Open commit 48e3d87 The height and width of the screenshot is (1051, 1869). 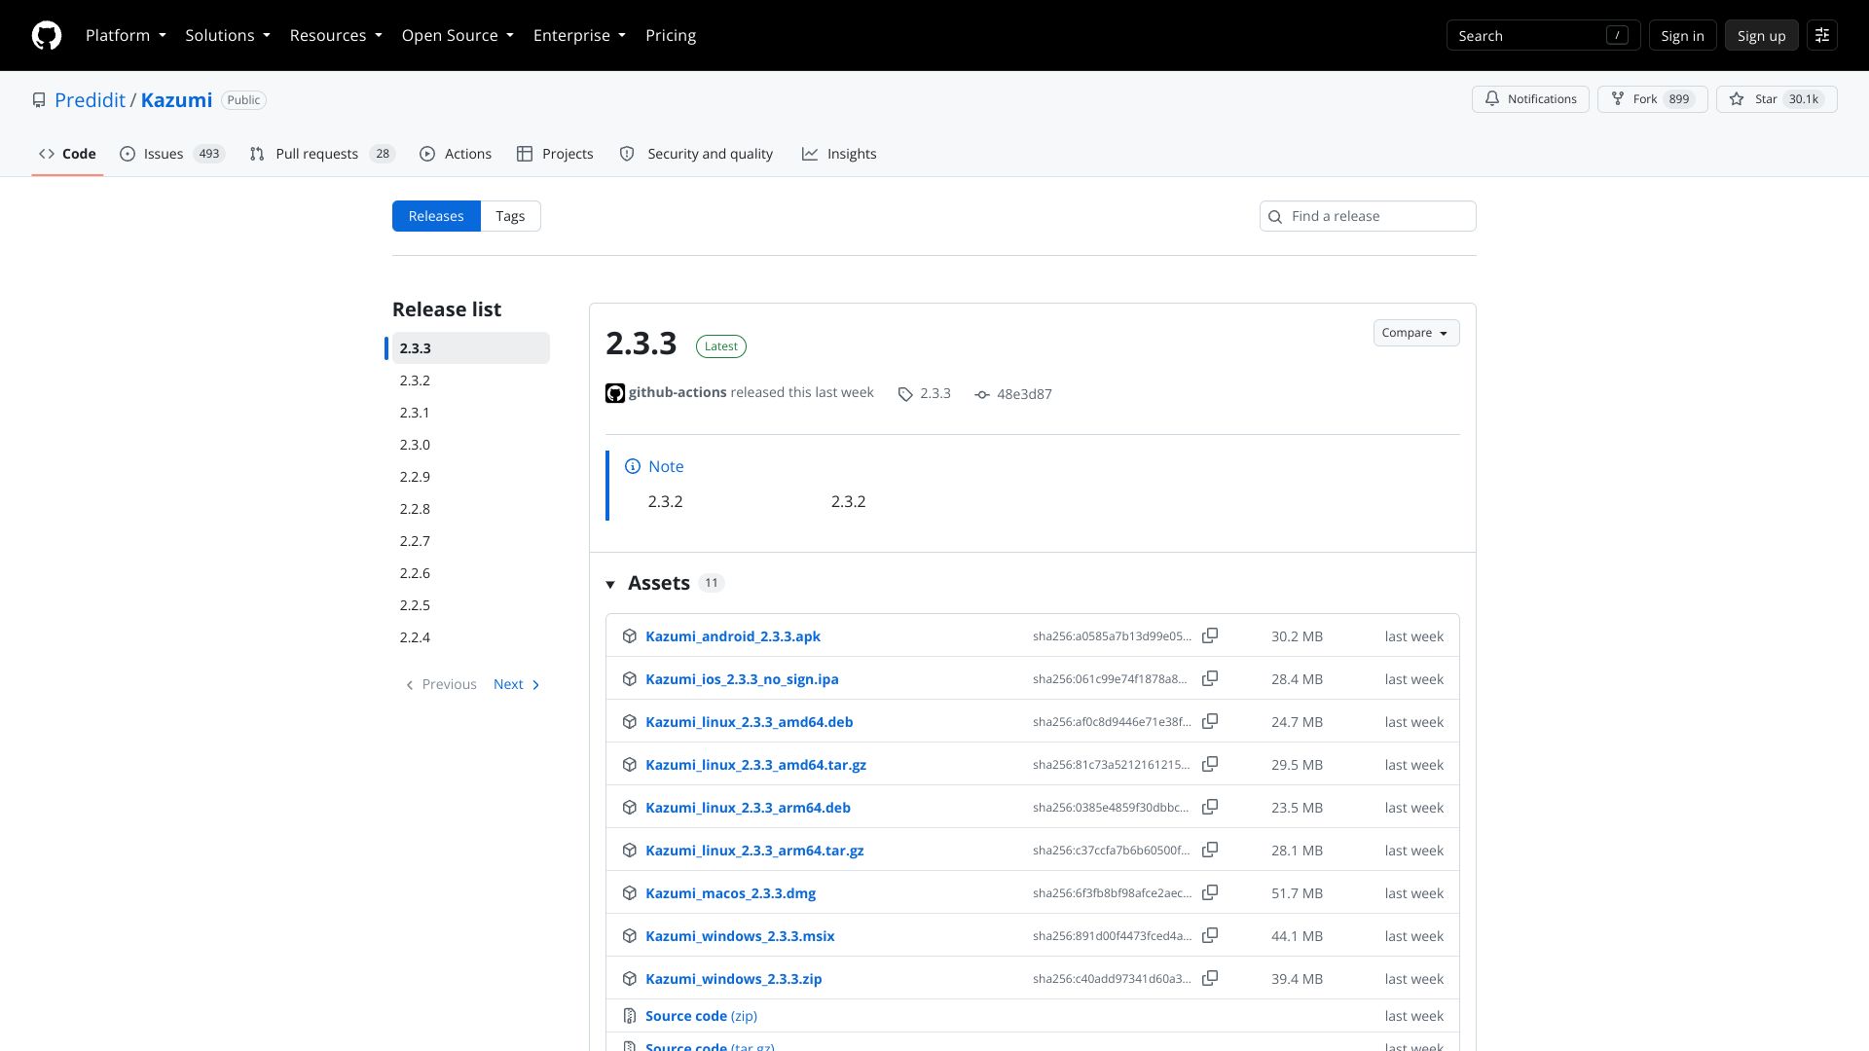[x=1024, y=394]
